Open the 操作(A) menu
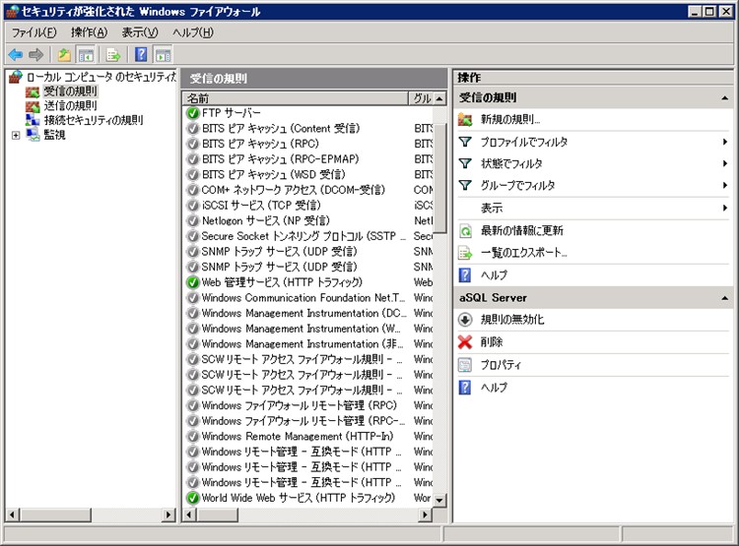739x546 pixels. 89,32
